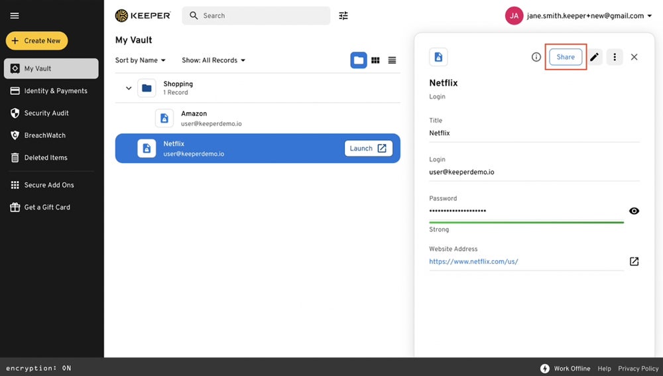The width and height of the screenshot is (663, 376).
Task: Click the record info icon
Action: pyautogui.click(x=536, y=57)
